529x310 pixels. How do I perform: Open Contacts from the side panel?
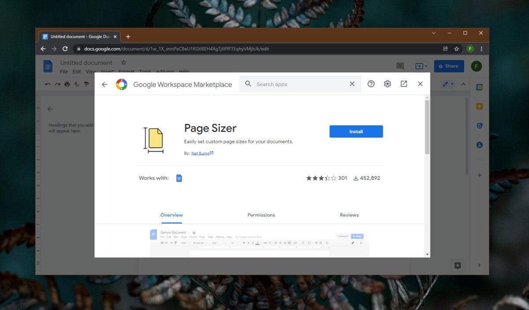(x=479, y=145)
